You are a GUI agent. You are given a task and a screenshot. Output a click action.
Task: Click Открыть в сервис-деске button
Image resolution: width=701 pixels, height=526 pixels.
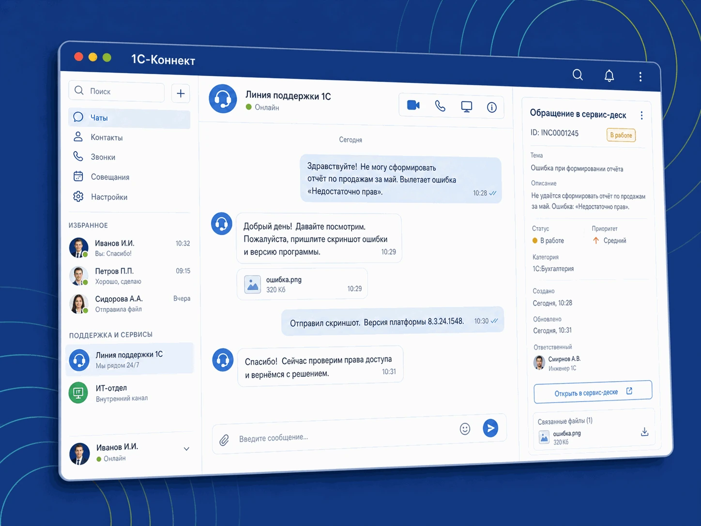pyautogui.click(x=593, y=392)
